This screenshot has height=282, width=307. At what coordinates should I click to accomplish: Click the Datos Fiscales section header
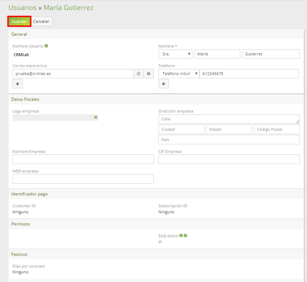point(156,99)
